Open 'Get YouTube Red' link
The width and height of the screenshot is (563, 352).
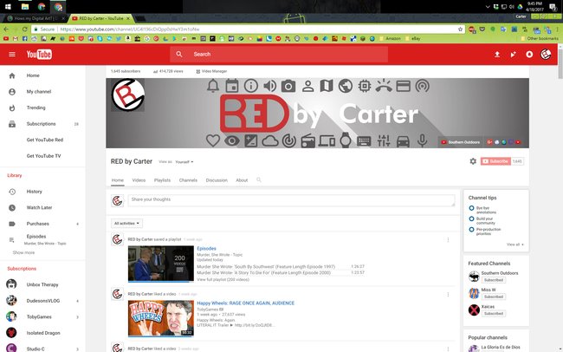(x=44, y=140)
